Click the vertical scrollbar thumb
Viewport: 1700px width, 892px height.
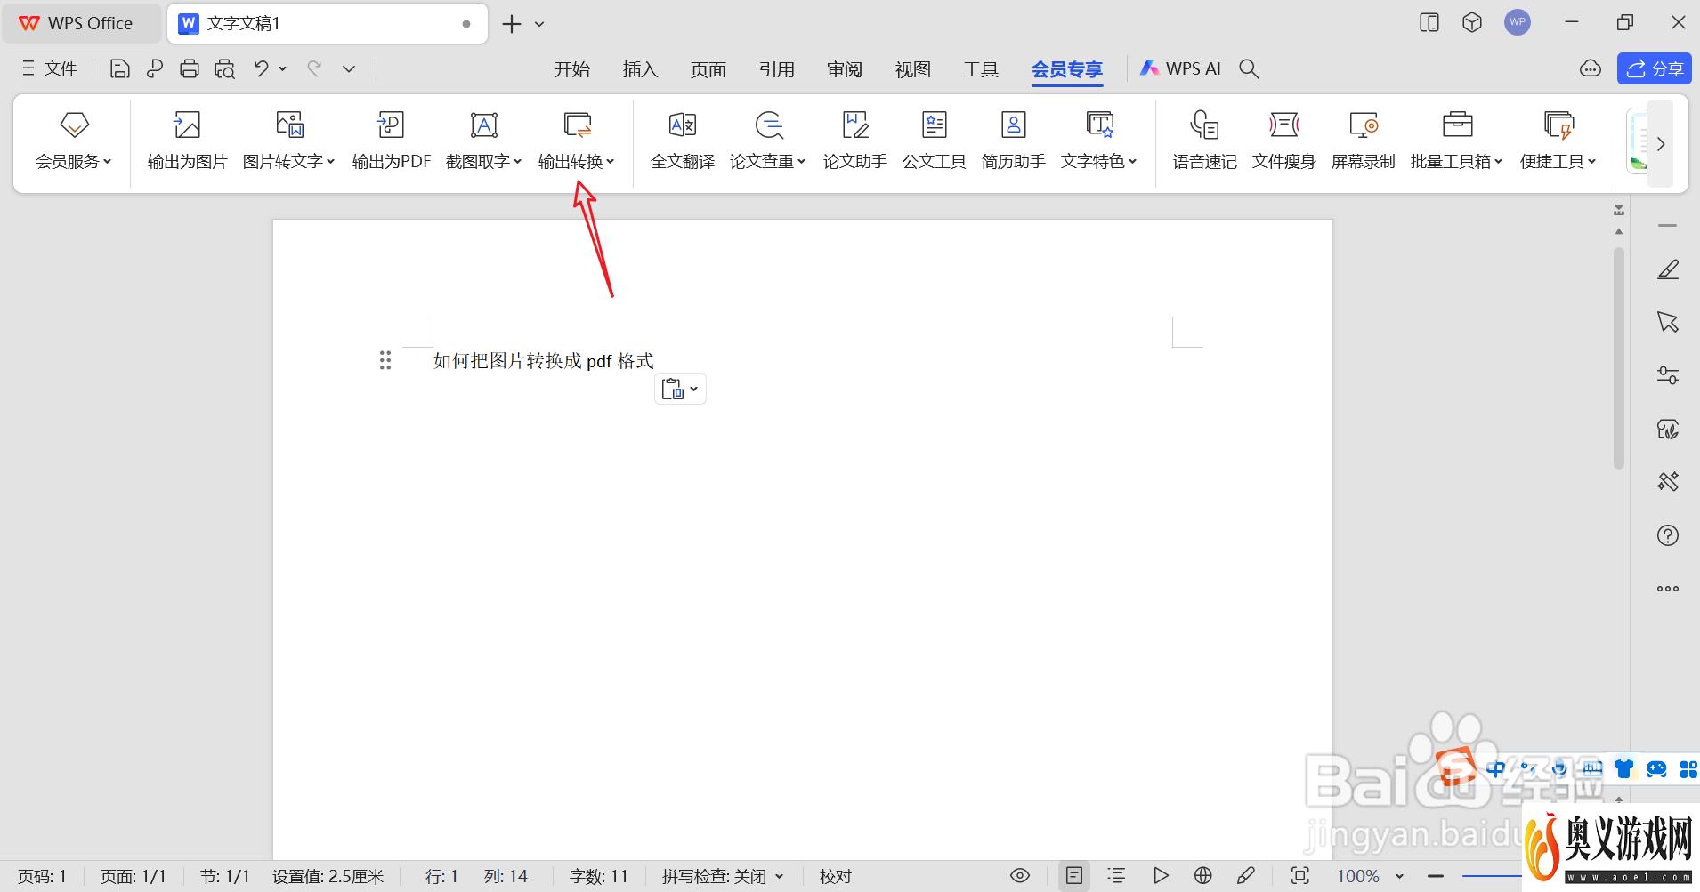pos(1619,358)
